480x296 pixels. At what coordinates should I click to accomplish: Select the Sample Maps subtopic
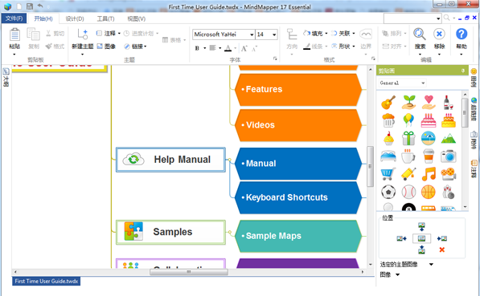(x=298, y=236)
